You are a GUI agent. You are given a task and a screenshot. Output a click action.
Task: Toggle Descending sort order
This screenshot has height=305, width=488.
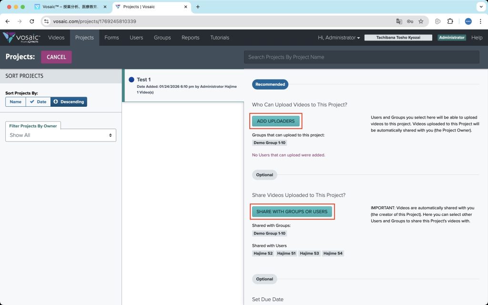coord(69,102)
